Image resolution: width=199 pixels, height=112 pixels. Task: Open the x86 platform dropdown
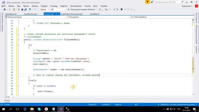point(58,10)
